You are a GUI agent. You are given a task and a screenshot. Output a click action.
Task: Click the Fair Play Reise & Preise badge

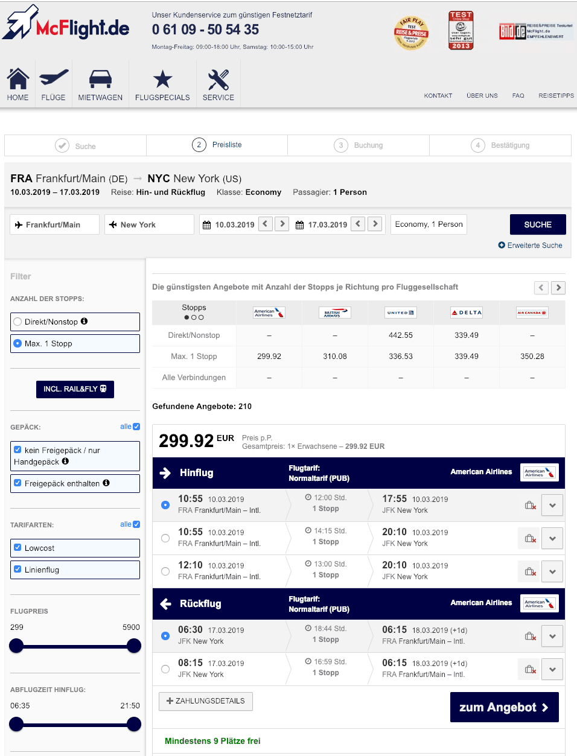(411, 33)
